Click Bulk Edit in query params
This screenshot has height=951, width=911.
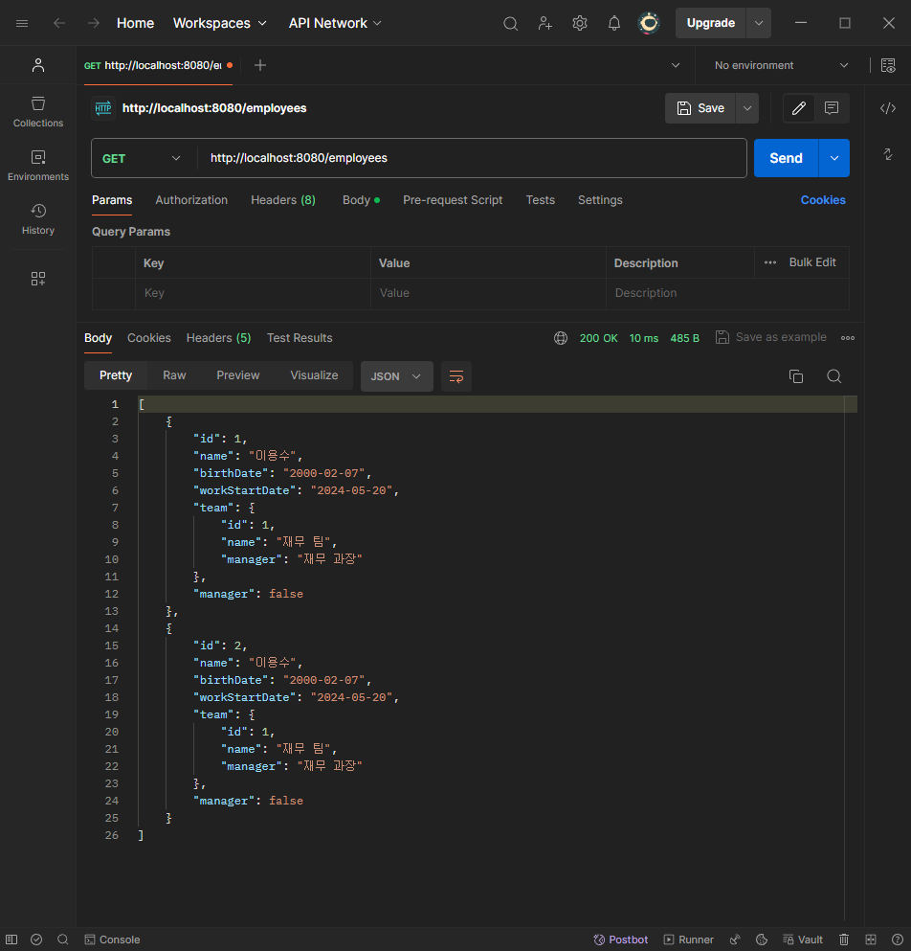(812, 262)
